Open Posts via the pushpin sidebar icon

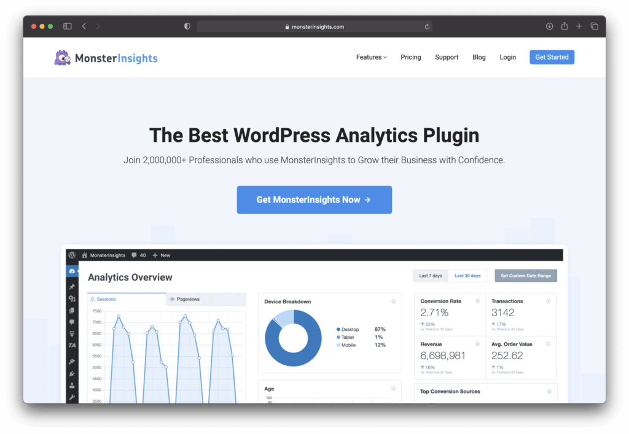72,287
